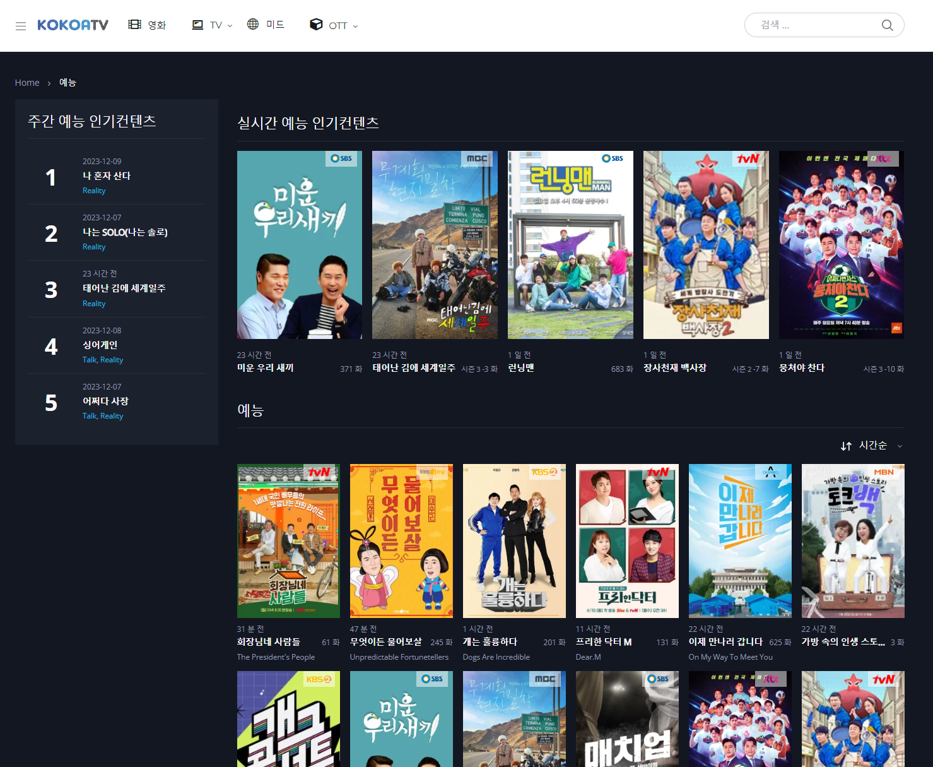This screenshot has height=767, width=933.
Task: Click the sort arrows icon near 시간순
Action: tap(846, 446)
